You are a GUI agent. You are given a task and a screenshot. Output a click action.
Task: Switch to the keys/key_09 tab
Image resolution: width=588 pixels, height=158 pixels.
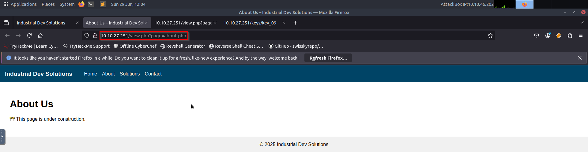(x=250, y=23)
